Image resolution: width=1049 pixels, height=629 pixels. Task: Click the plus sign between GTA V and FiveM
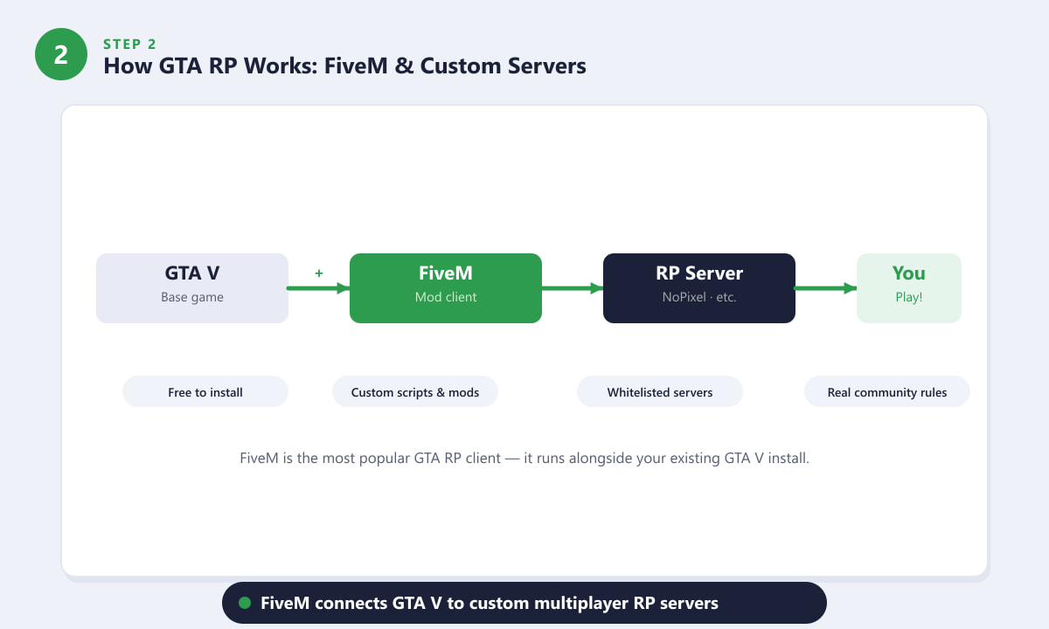[319, 273]
